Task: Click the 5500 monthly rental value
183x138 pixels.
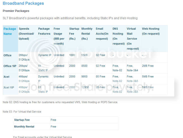Action: 84,55
